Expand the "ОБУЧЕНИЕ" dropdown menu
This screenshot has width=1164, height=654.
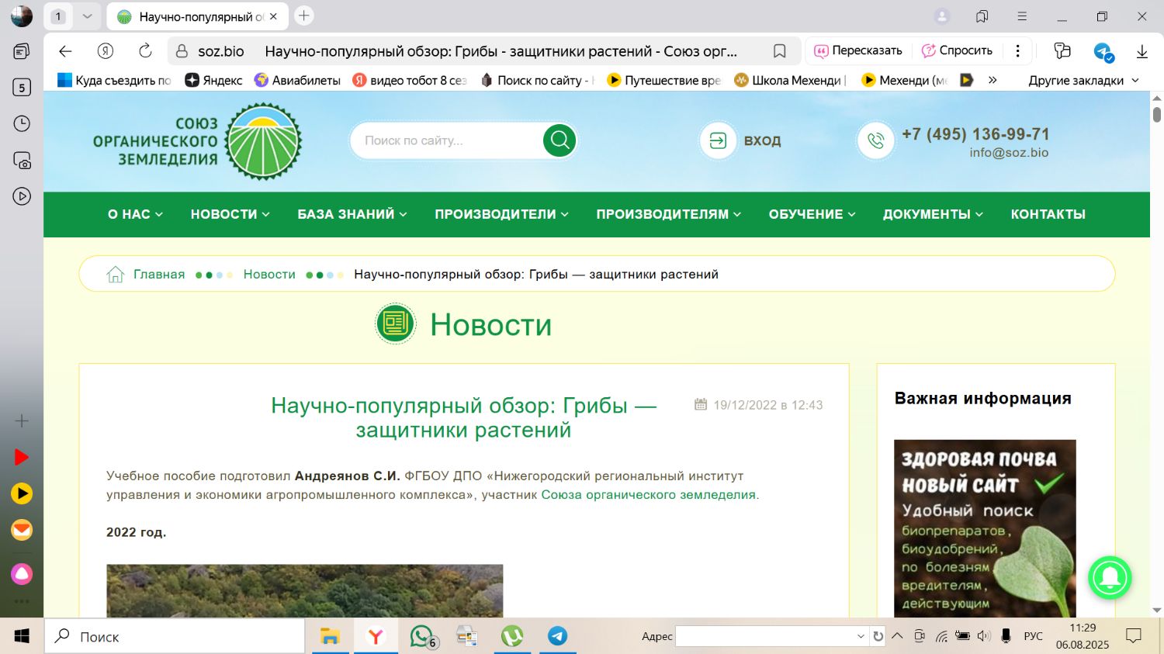coord(811,214)
